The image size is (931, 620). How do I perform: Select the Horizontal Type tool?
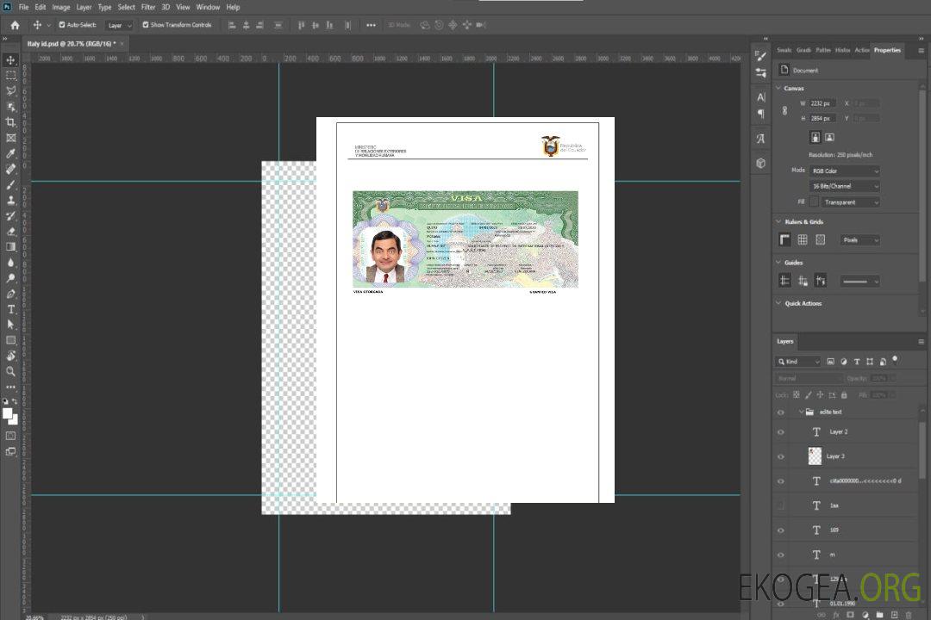(x=10, y=309)
